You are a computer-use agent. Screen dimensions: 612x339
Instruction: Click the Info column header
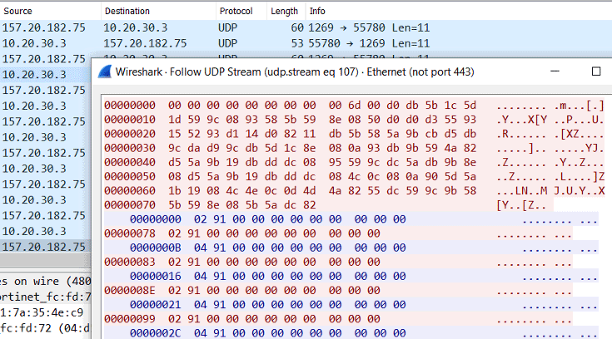click(416, 12)
